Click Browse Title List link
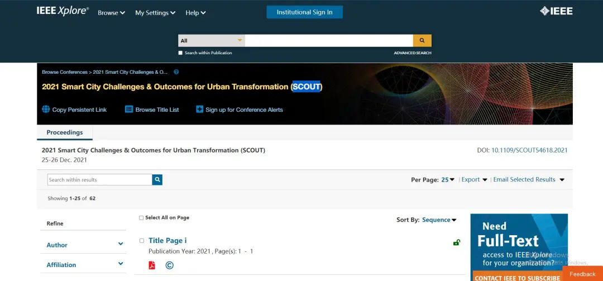 point(157,109)
